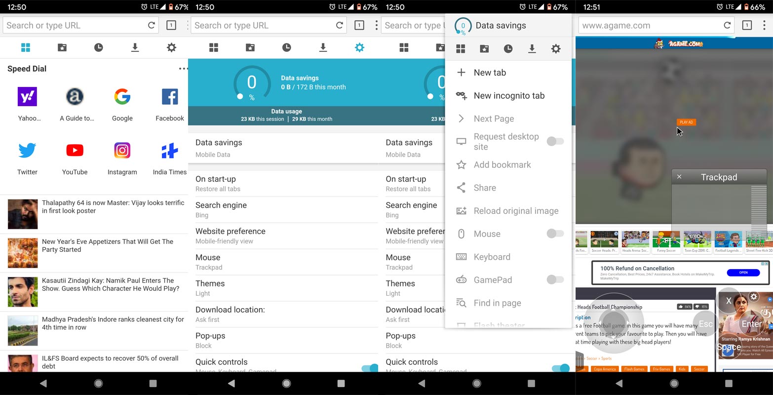Click the Flash Games orange tag

point(634,369)
